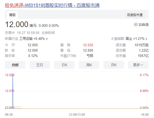Expand the 工用运输 industry chevron

pos(47,39)
